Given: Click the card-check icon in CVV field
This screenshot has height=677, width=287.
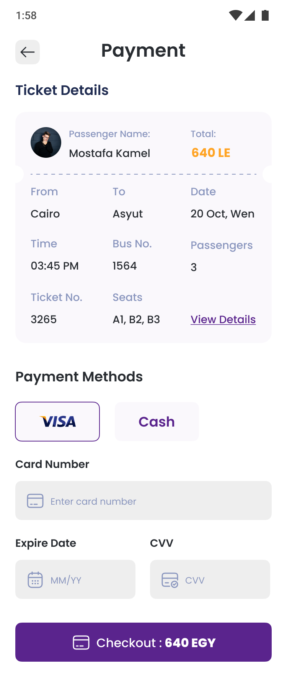Looking at the screenshot, I should point(170,580).
